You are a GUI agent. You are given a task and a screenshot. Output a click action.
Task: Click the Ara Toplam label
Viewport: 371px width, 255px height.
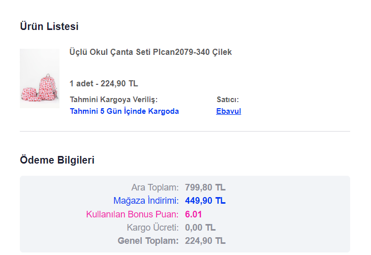[x=155, y=187]
